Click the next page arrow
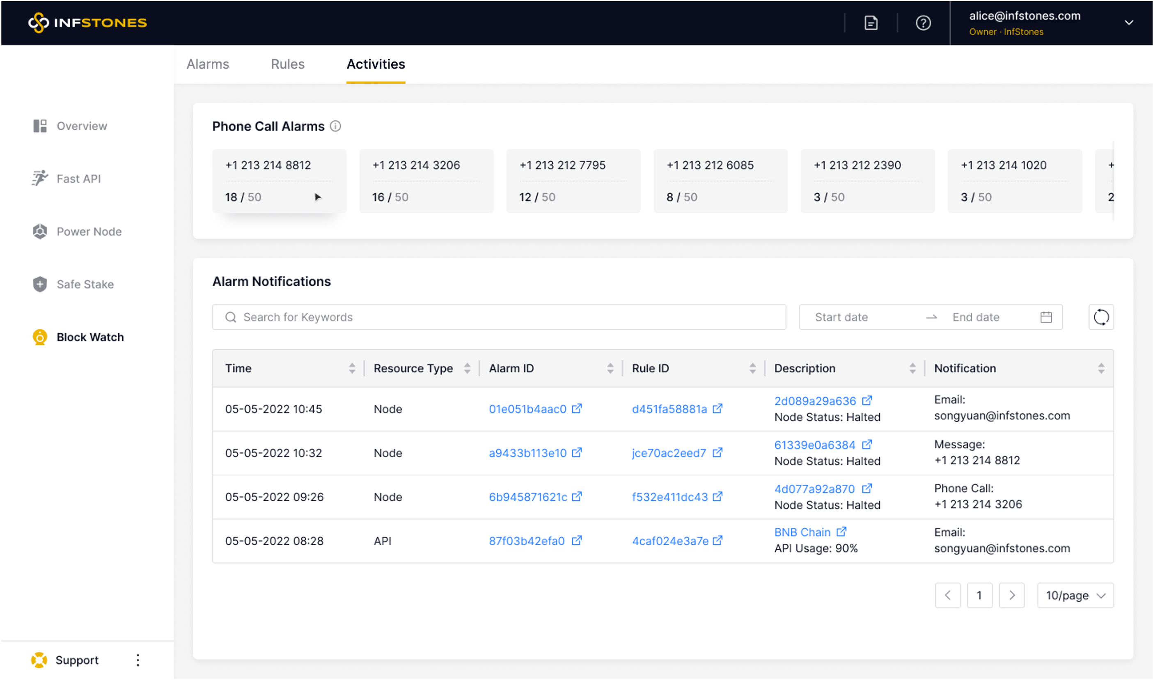1153x681 pixels. pos(1012,595)
